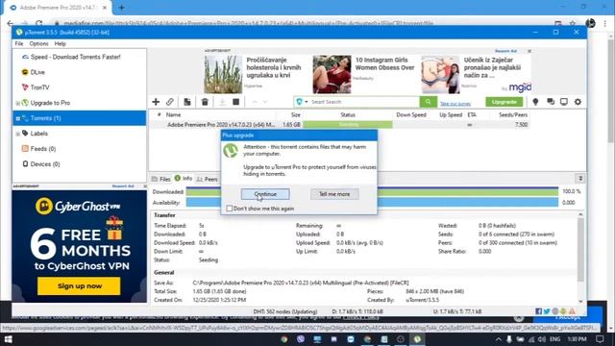This screenshot has height=346, width=615.
Task: Sort by the Name column header
Action: tap(173, 115)
